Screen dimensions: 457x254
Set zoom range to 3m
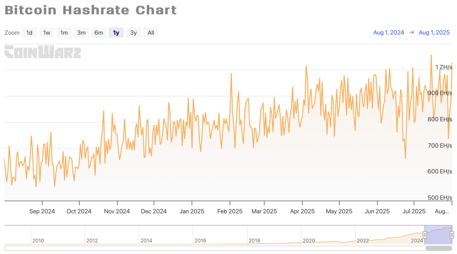(x=81, y=33)
